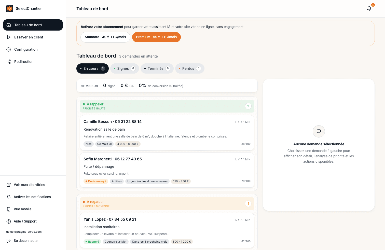This screenshot has width=385, height=250.
Task: Open Camille Besson request card
Action: [167, 133]
